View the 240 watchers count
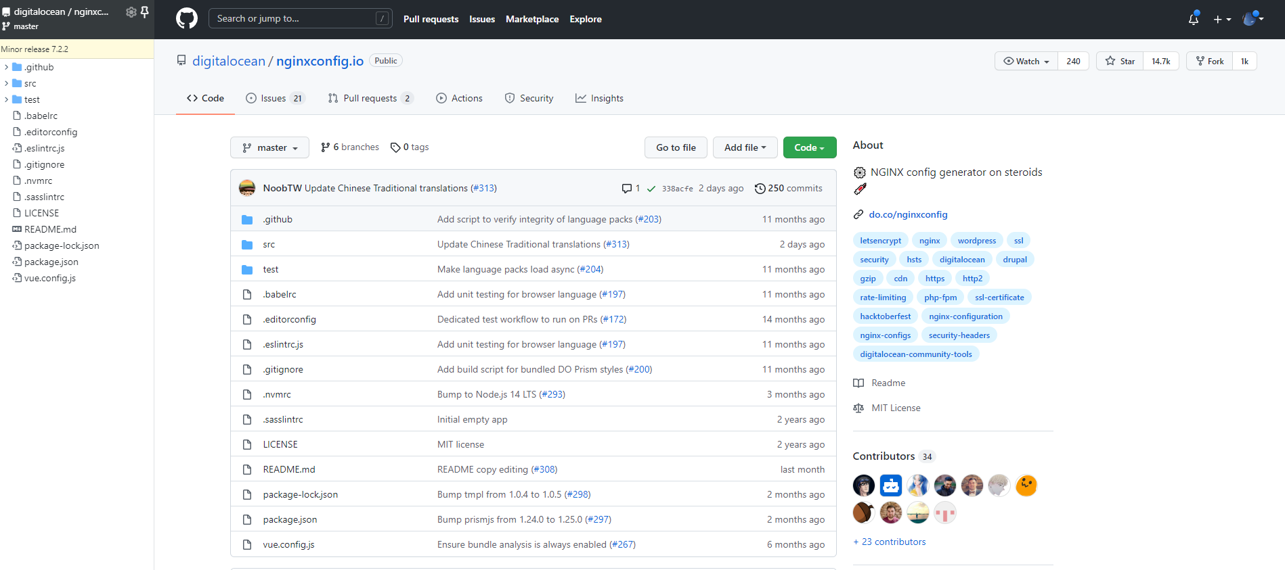Viewport: 1285px width, 570px height. [1073, 61]
